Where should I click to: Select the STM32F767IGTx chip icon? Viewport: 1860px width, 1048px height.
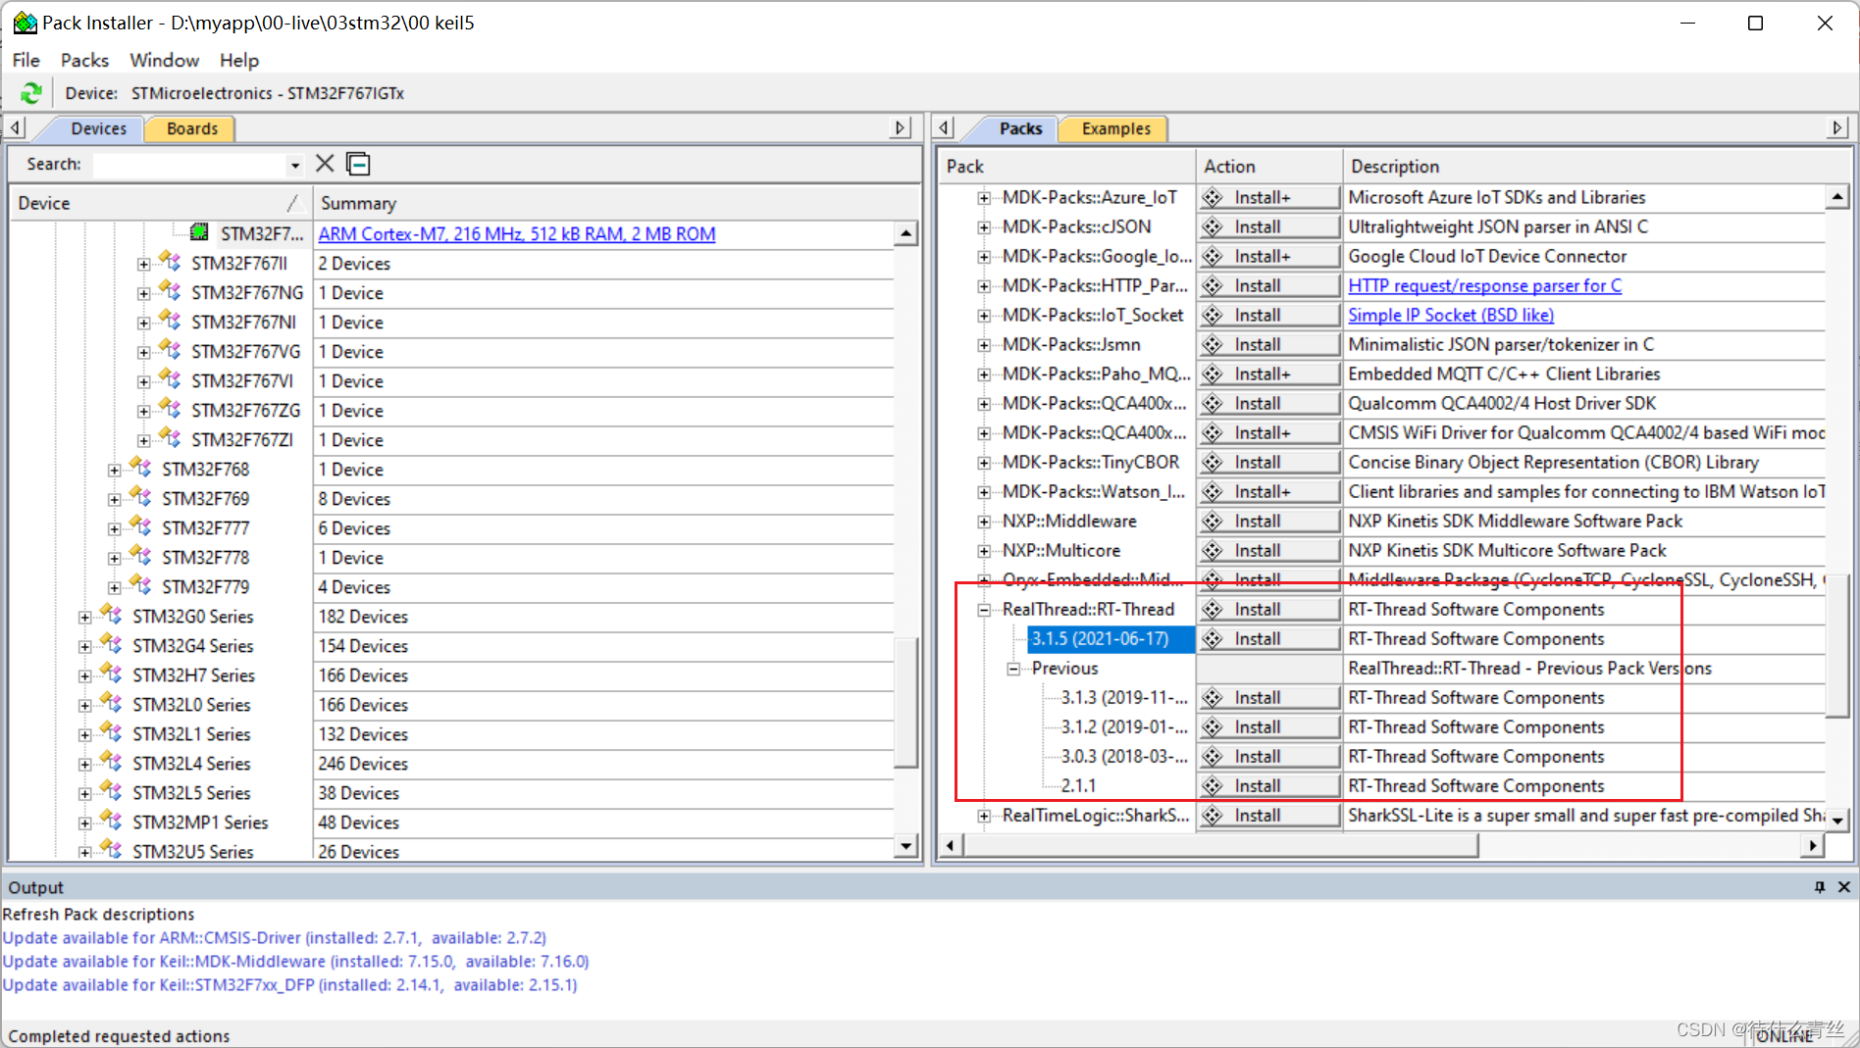tap(199, 232)
